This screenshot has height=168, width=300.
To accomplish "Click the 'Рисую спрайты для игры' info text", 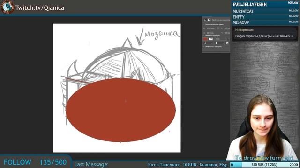I will pyautogui.click(x=264, y=36).
